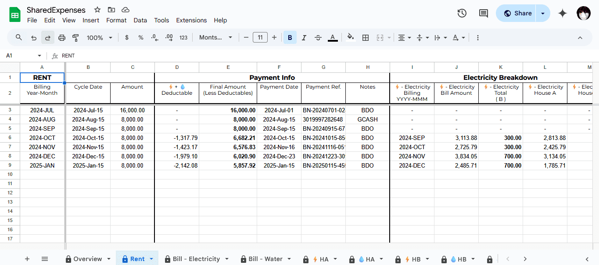Open the Extensions menu
The width and height of the screenshot is (599, 265).
[x=191, y=20]
